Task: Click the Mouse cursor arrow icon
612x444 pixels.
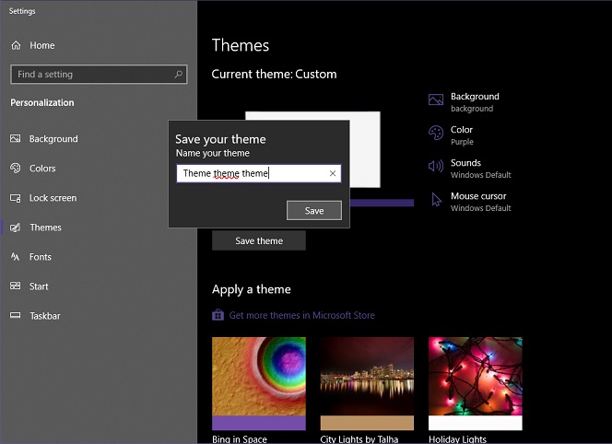Action: coord(436,199)
